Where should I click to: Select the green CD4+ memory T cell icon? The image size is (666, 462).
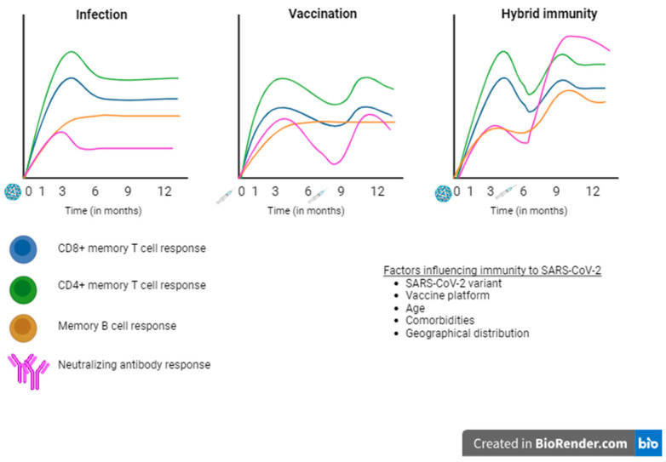(23, 290)
